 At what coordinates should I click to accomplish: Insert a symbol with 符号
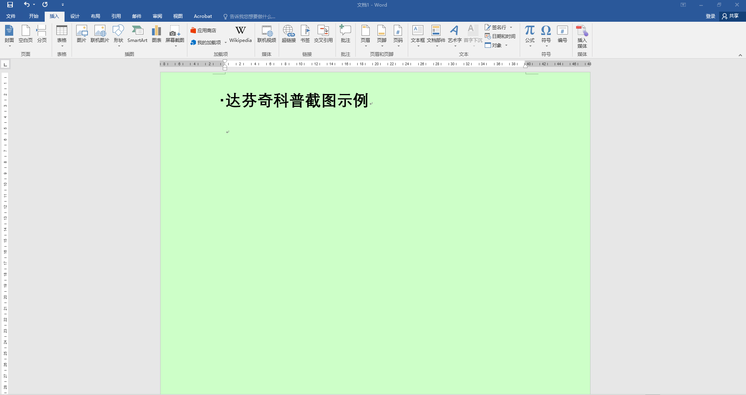[546, 32]
